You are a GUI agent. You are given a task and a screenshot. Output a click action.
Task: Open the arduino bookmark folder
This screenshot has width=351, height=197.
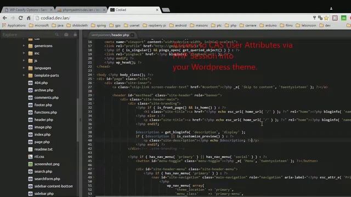pyautogui.click(x=268, y=26)
